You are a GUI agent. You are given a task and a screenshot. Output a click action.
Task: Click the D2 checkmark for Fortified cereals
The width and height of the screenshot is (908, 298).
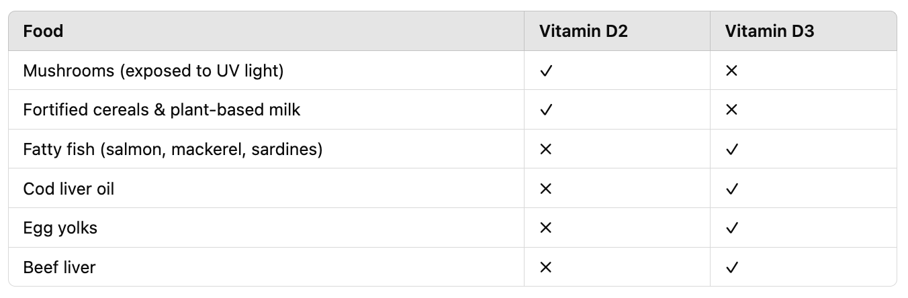tap(546, 109)
